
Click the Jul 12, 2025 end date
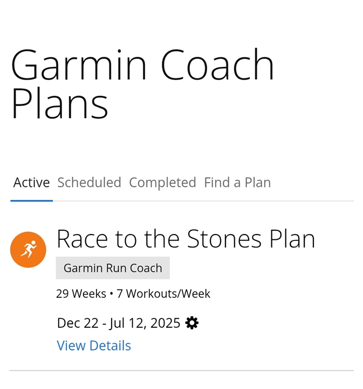145,323
